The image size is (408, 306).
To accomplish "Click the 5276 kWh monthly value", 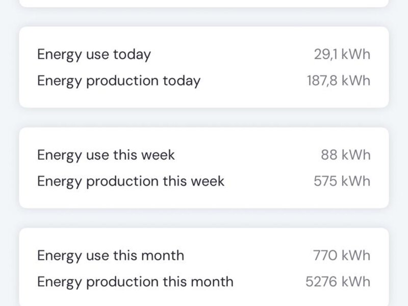I will (338, 282).
